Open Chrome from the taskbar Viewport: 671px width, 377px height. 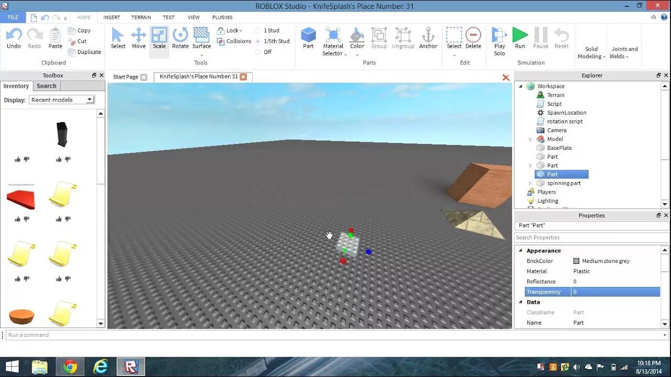click(x=70, y=367)
